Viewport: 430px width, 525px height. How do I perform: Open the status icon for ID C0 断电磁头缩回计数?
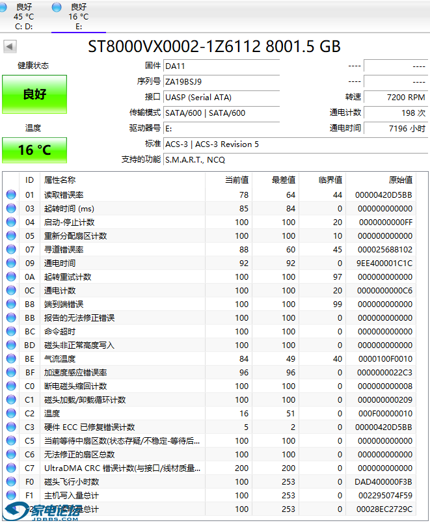pyautogui.click(x=11, y=386)
